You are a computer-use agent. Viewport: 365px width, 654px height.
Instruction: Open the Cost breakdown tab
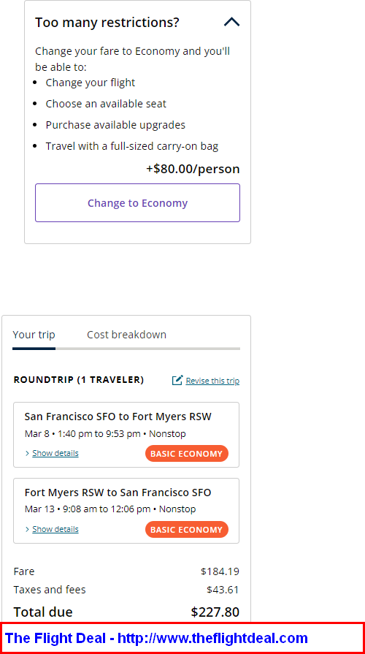click(x=127, y=335)
